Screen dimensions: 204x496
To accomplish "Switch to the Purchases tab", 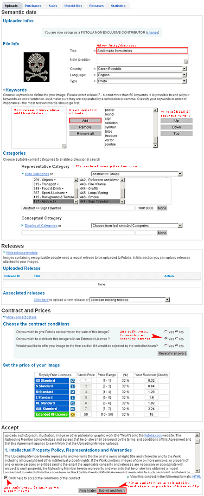I will point(33,6).
